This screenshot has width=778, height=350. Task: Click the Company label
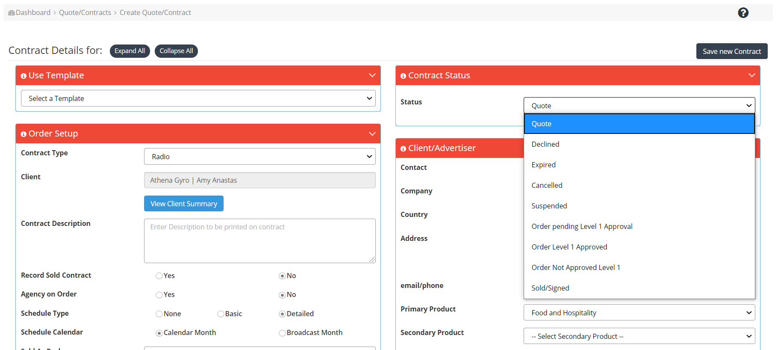coord(416,191)
